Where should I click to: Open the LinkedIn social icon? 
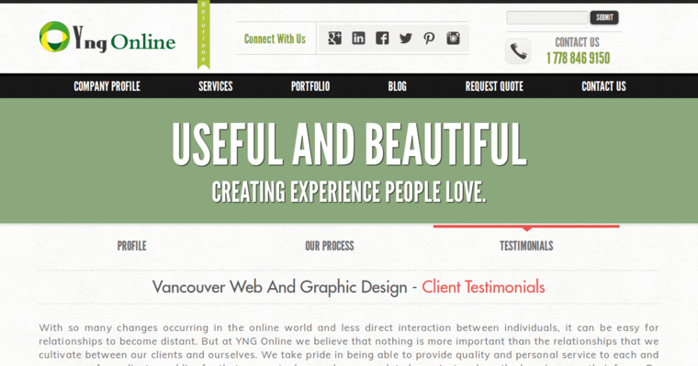(358, 39)
